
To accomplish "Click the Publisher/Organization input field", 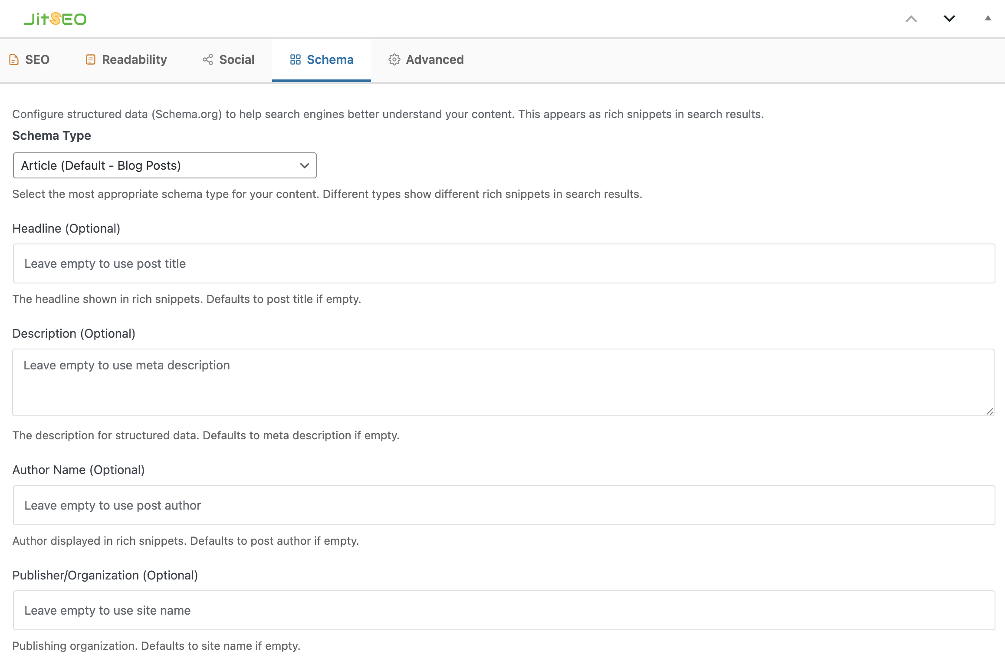I will [502, 610].
